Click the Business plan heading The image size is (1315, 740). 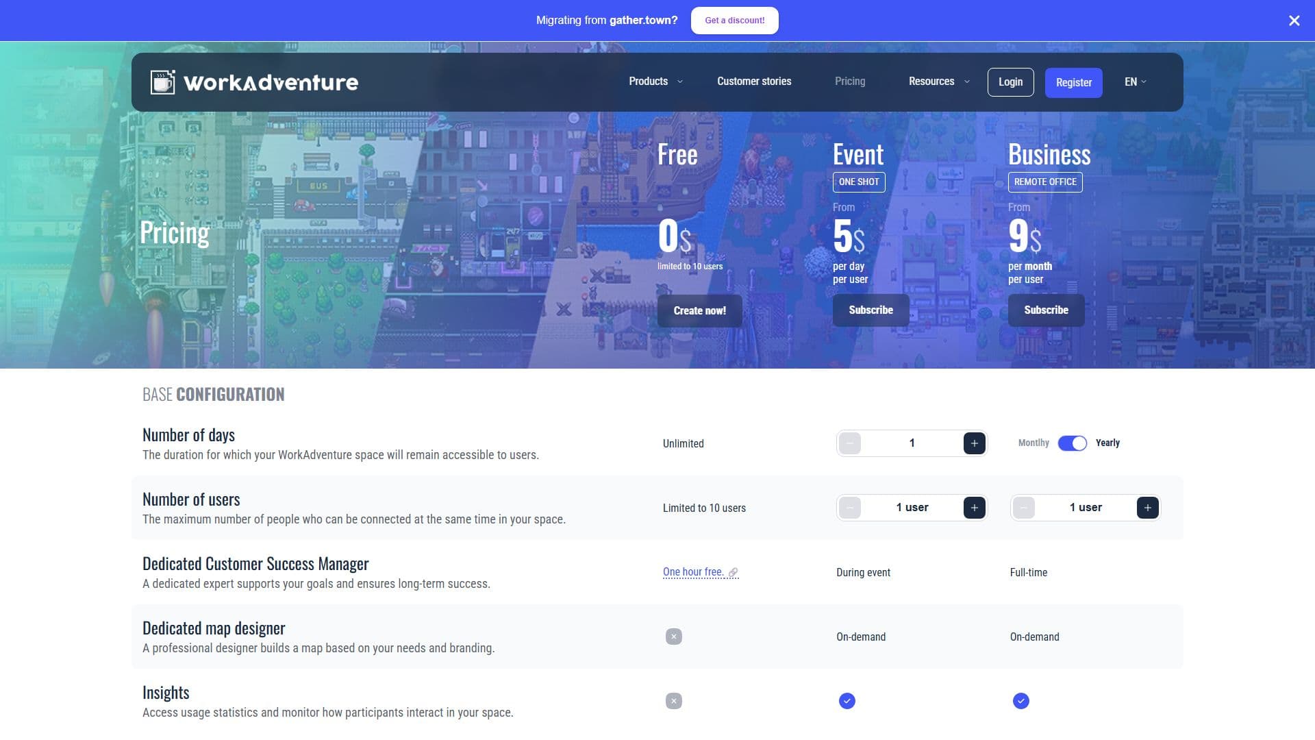[1049, 155]
